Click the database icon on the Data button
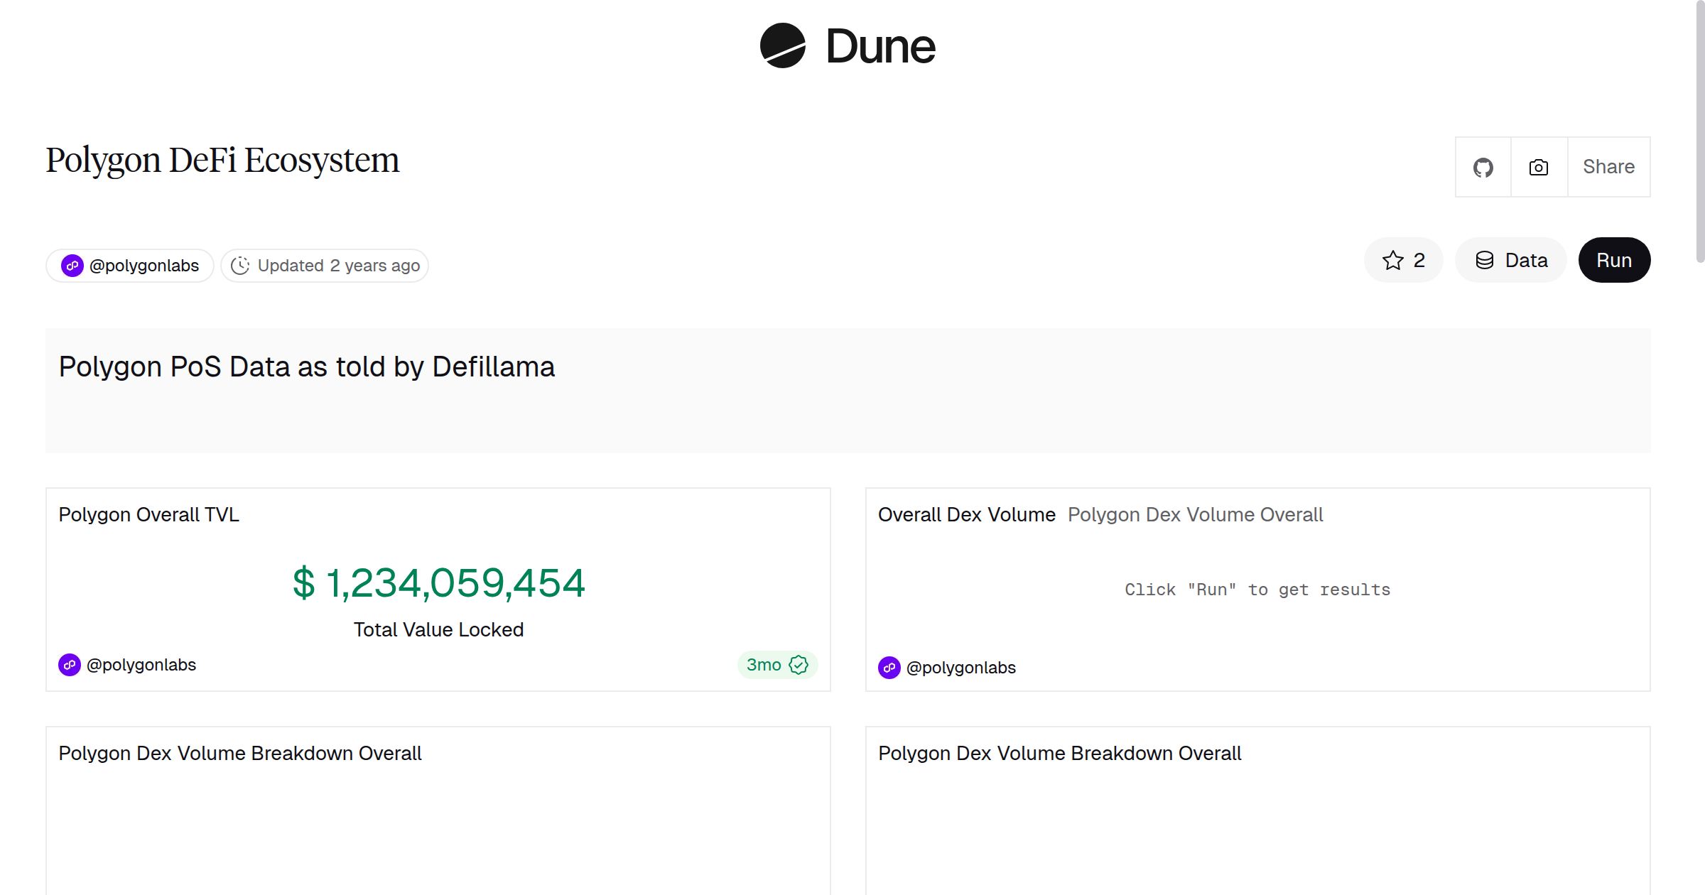1705x895 pixels. coord(1486,260)
